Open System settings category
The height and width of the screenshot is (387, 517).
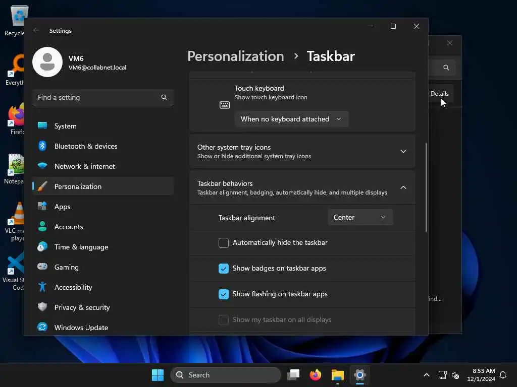[x=103, y=126]
